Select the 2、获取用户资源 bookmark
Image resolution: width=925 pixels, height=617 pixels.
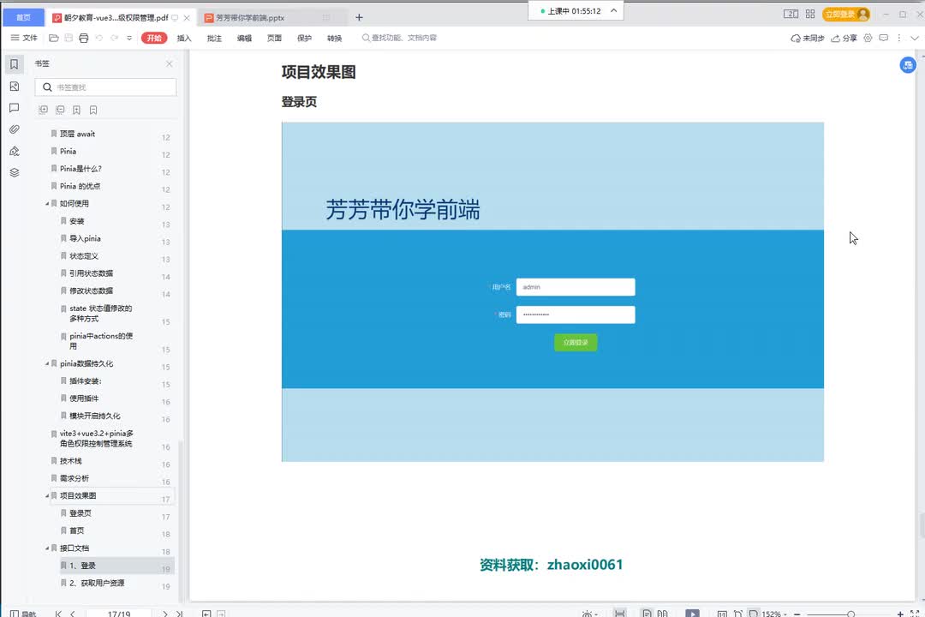coord(97,583)
